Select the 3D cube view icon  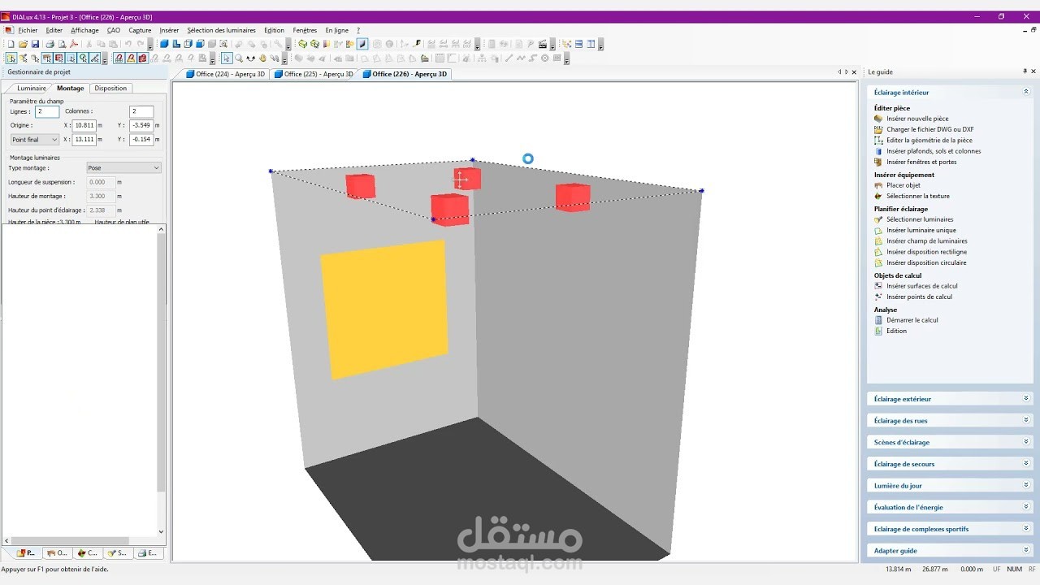162,44
